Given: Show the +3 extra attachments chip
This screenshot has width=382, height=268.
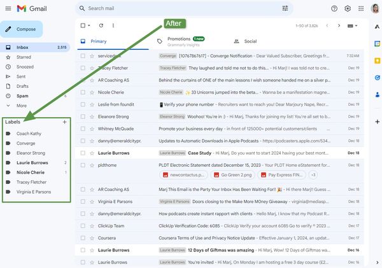Looking at the screenshot, I should point(313,175).
